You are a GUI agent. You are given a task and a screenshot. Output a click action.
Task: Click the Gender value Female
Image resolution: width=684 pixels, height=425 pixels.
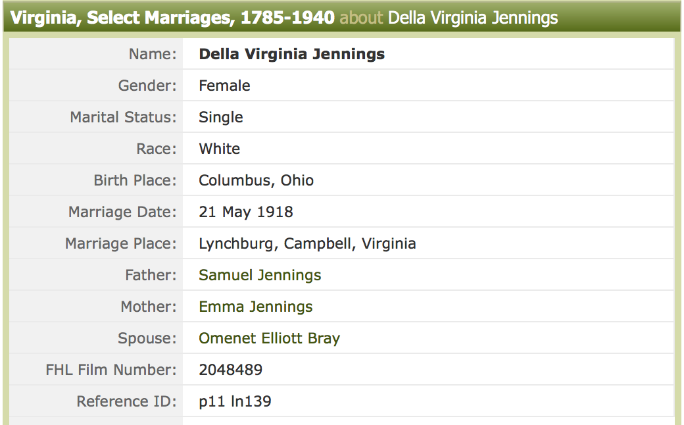click(x=224, y=86)
